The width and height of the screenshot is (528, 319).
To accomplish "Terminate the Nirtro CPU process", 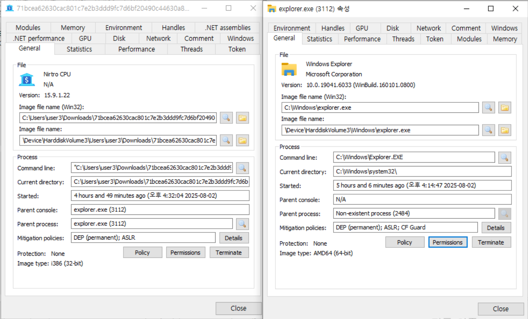I will (229, 253).
